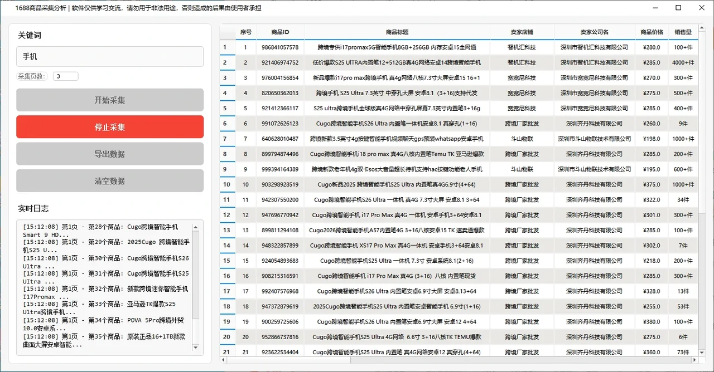Click the 销售量 column header
Screen dimensions: 714x372
683,32
